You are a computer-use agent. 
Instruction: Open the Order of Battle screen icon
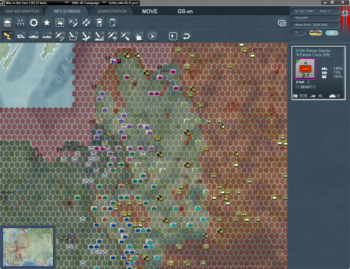pos(8,23)
